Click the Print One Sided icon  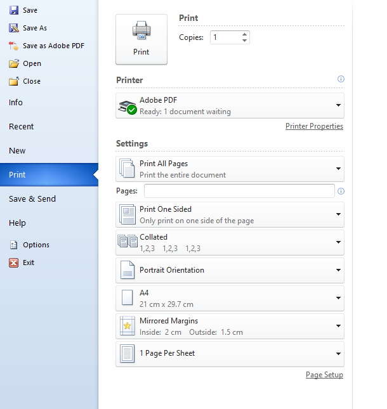pos(128,214)
